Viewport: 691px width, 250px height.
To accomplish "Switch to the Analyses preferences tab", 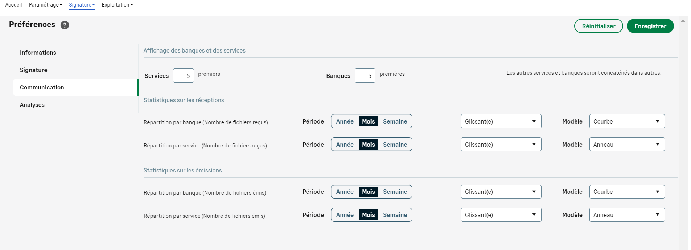I will 32,105.
